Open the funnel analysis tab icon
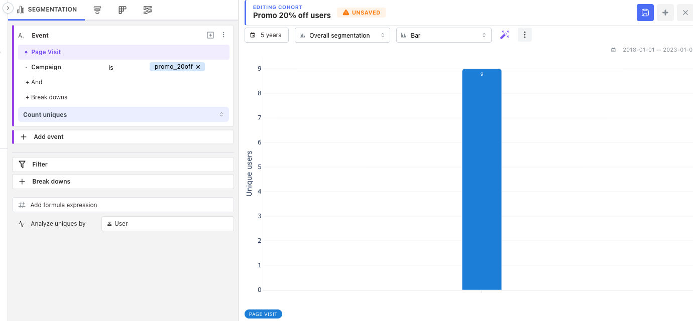Screen dimensions: 693x321 (x=97, y=10)
